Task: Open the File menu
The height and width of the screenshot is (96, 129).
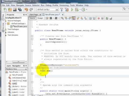Action: (x=3, y=5)
